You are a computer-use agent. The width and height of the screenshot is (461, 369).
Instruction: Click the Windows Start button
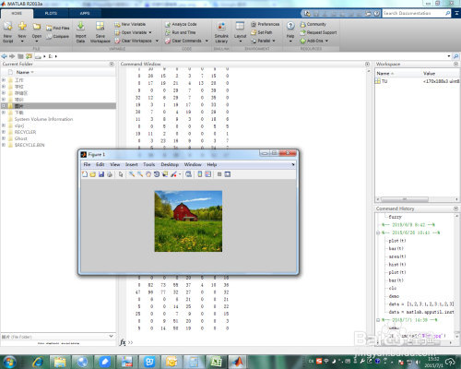click(9, 362)
